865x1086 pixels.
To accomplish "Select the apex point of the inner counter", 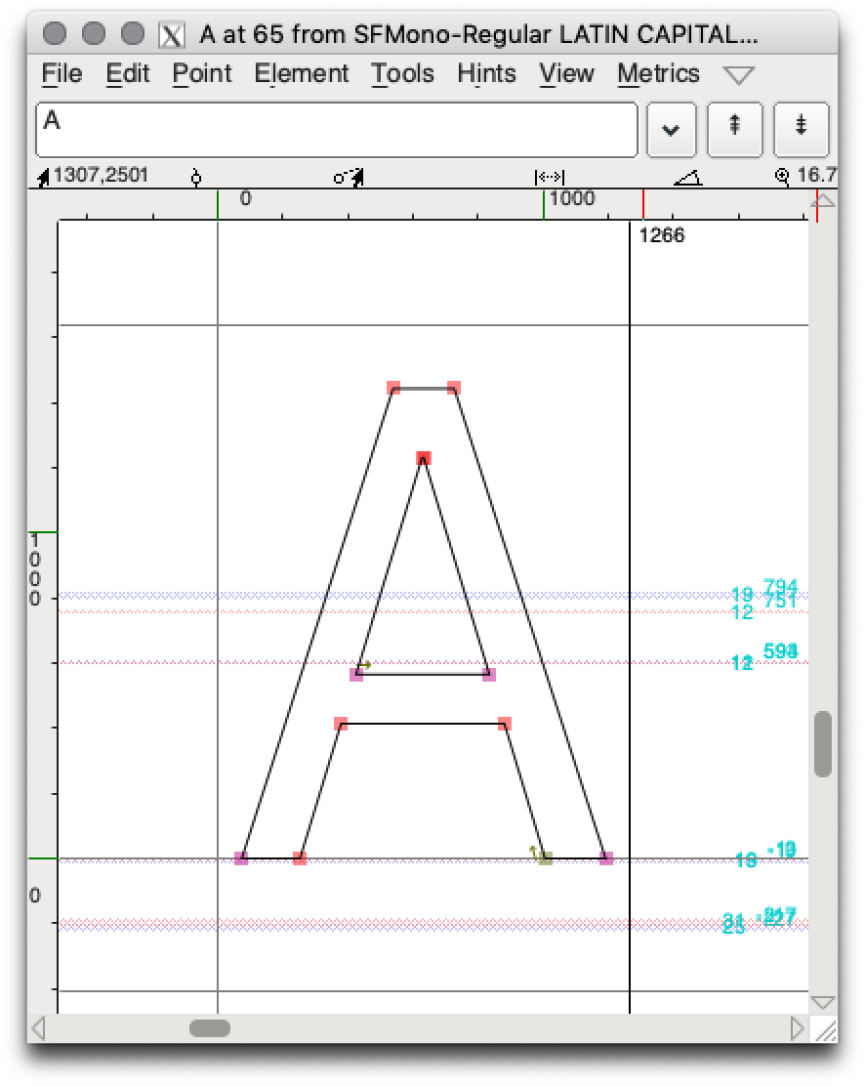I will coord(423,458).
